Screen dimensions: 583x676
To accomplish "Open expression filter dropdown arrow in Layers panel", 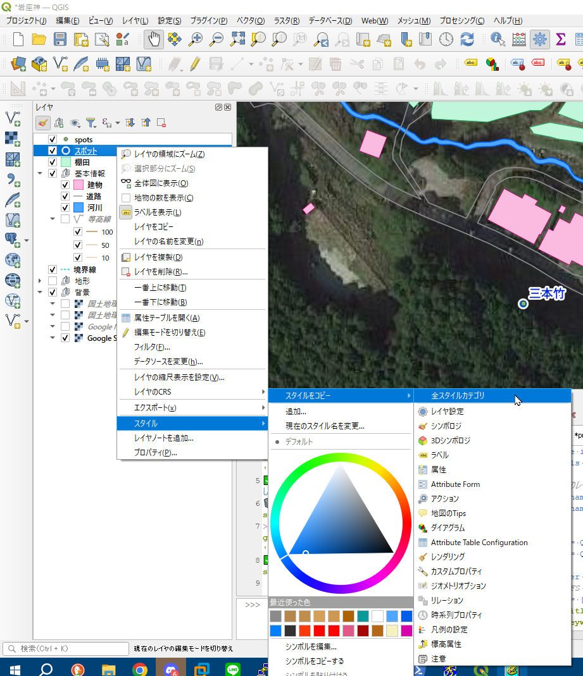I will (x=117, y=123).
